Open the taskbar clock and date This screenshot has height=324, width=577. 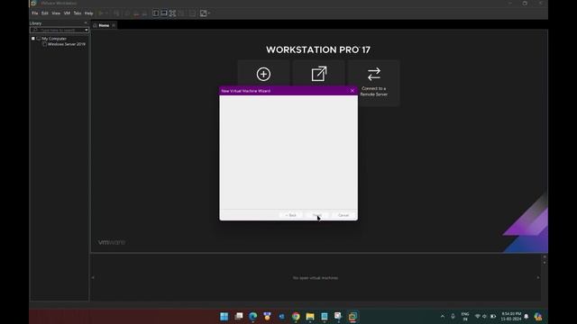pos(511,316)
